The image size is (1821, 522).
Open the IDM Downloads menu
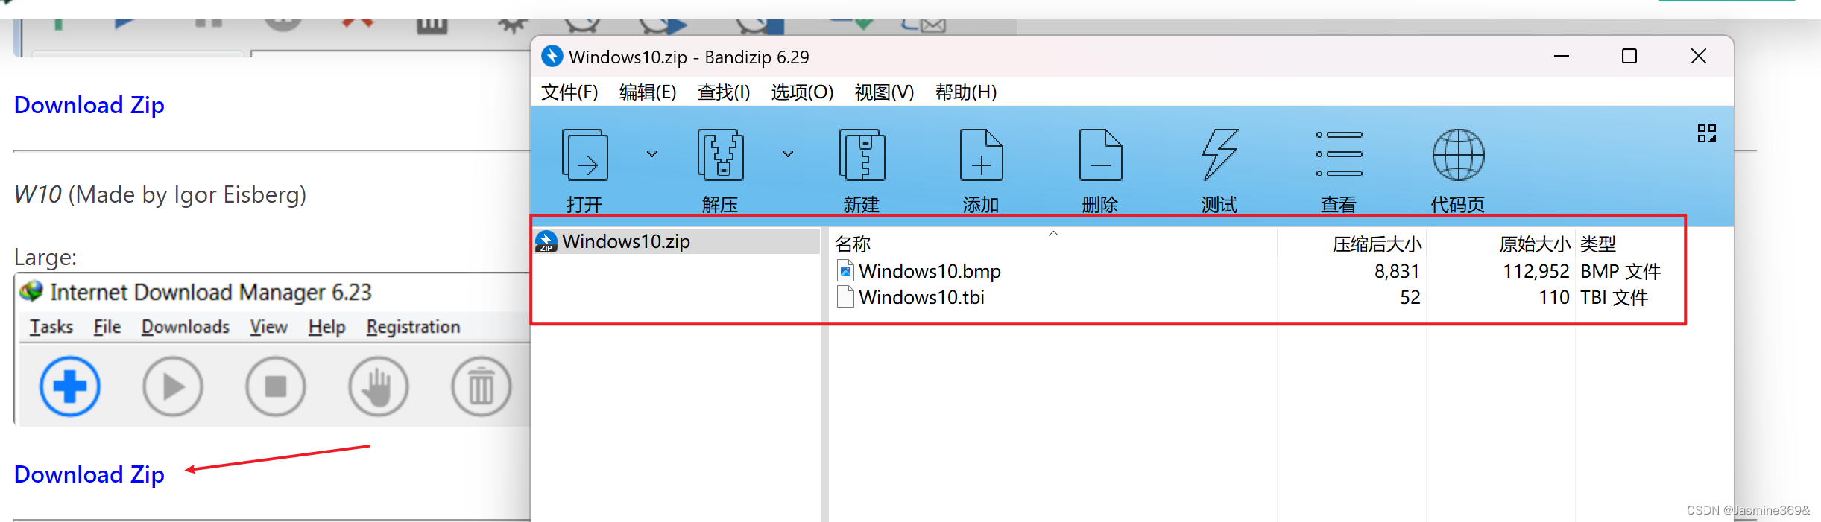(186, 327)
